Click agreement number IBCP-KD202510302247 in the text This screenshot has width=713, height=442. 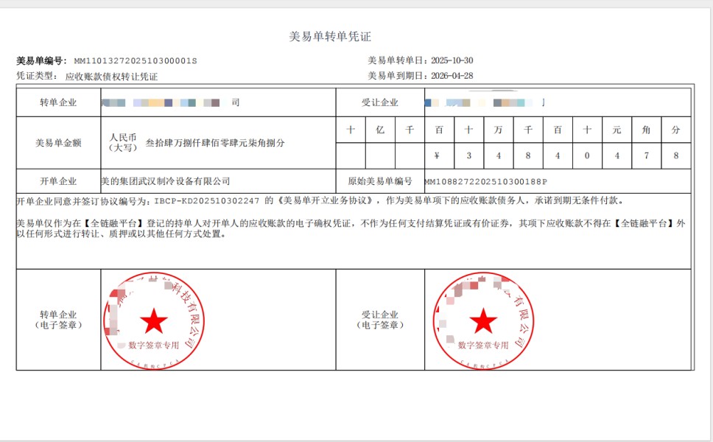click(x=210, y=200)
